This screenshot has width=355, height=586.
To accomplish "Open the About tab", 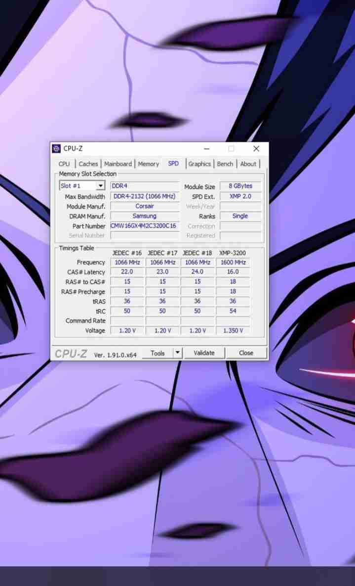I will pos(248,164).
